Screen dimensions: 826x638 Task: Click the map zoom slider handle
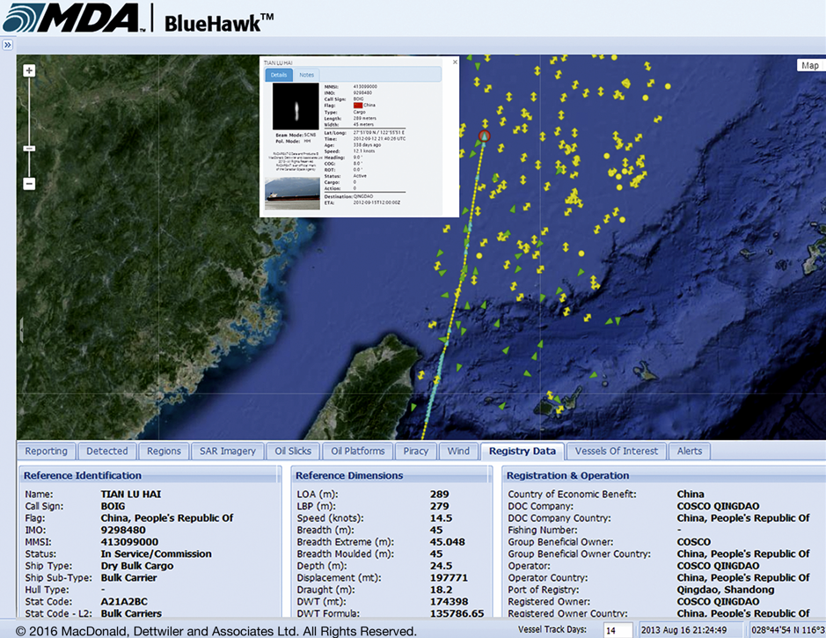(29, 149)
